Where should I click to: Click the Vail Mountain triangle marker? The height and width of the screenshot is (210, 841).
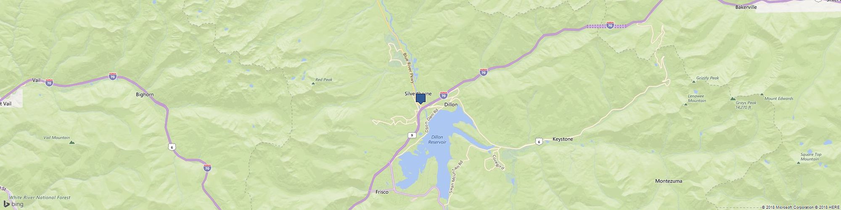[72, 142]
